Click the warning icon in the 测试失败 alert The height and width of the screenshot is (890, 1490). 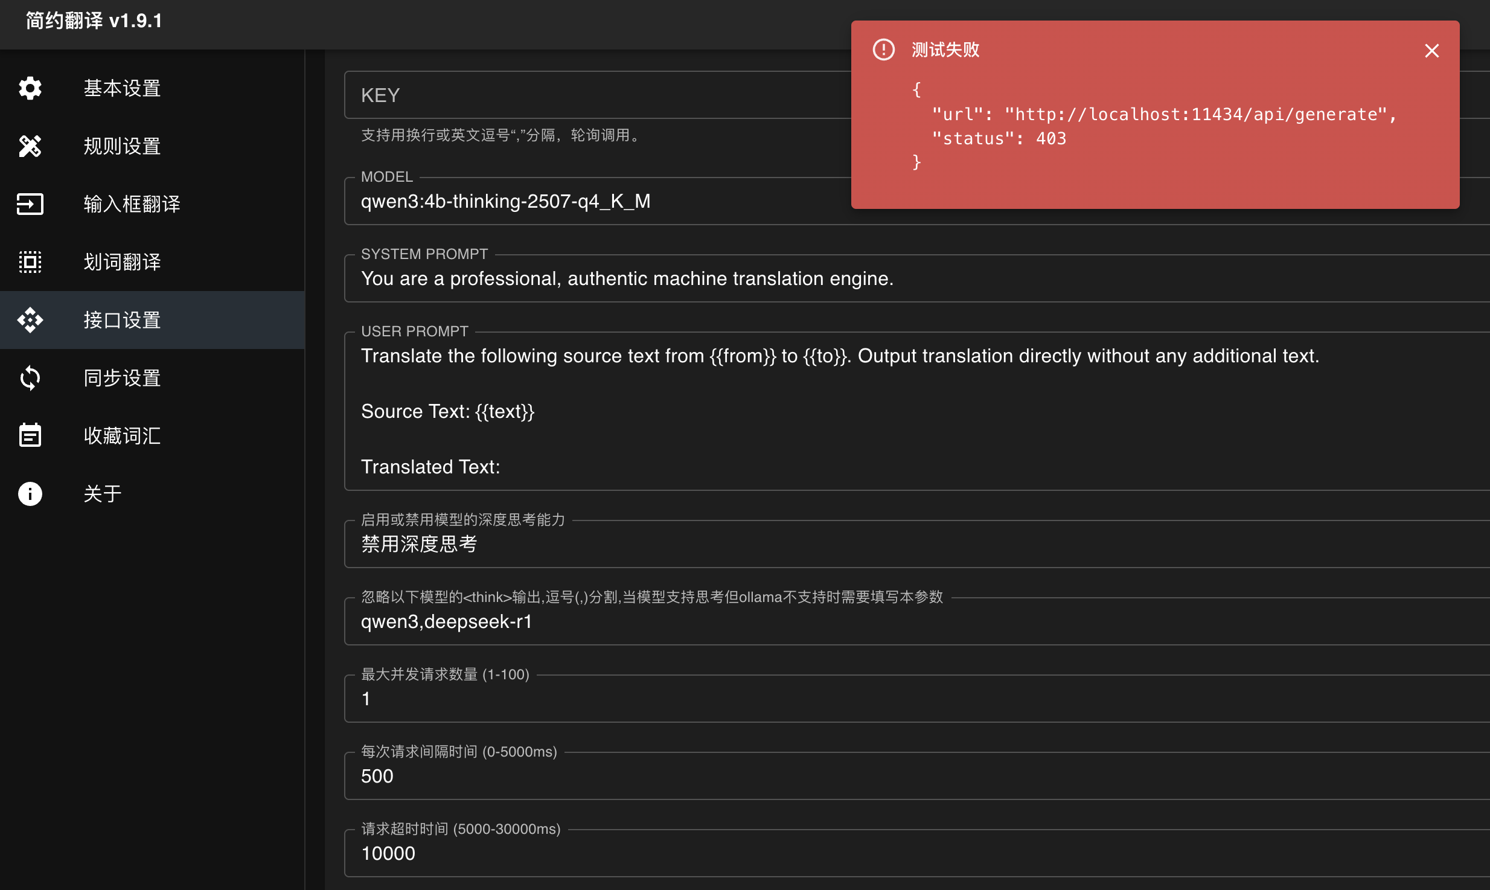(884, 50)
